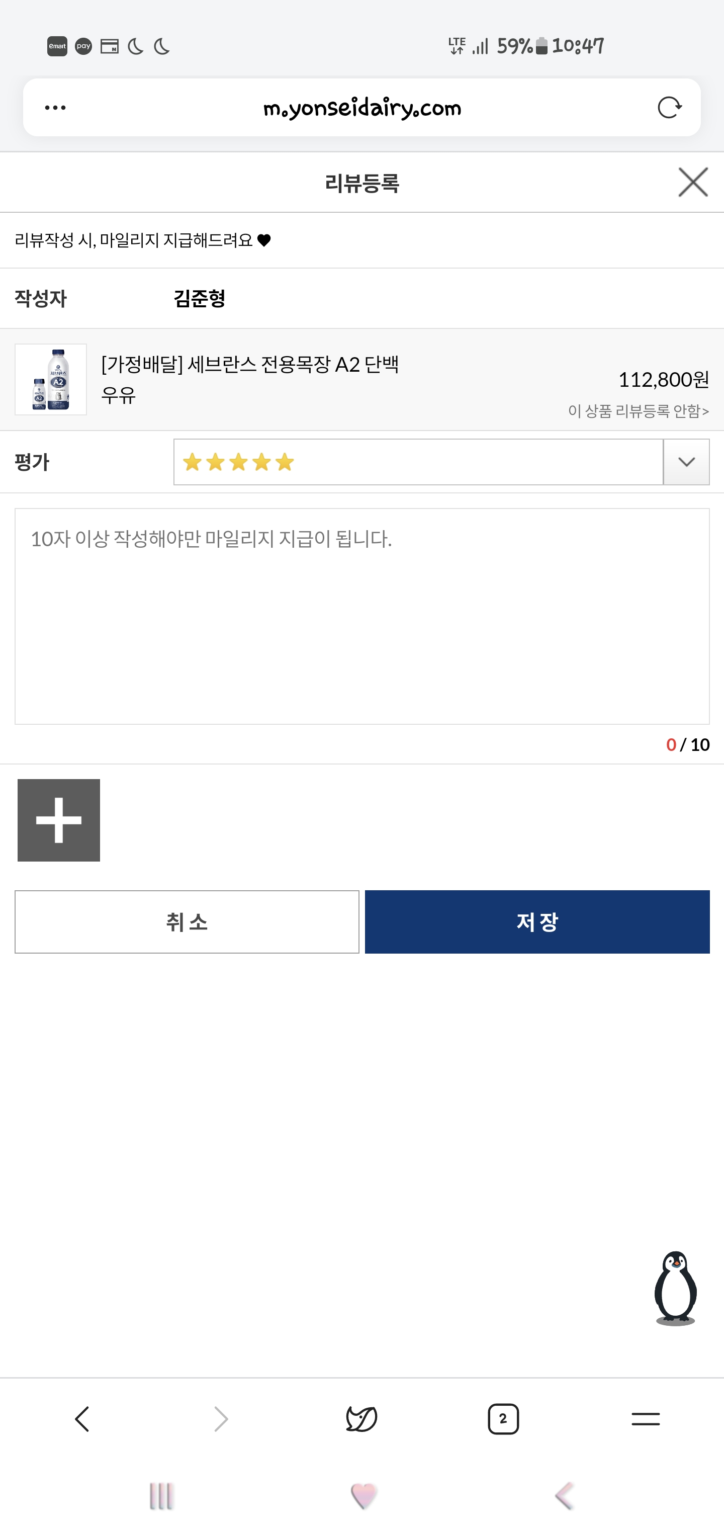The height and width of the screenshot is (1529, 724).
Task: Click the 이 상품 리뷰등록 안함 link
Action: click(x=638, y=411)
